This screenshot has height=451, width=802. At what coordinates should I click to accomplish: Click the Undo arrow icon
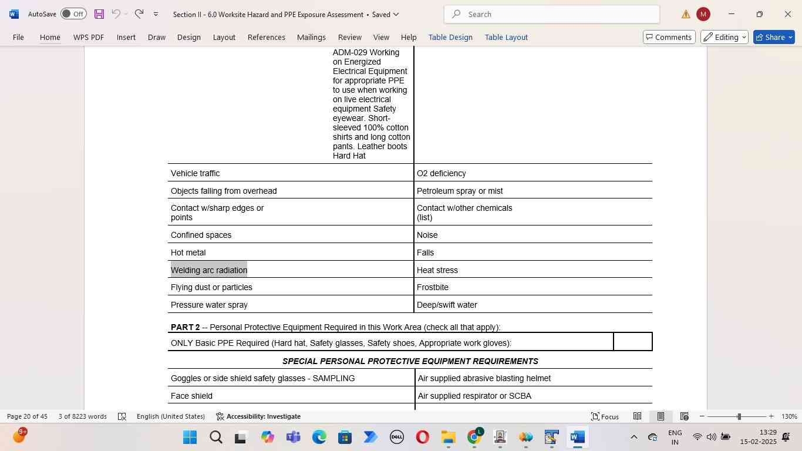tap(116, 14)
